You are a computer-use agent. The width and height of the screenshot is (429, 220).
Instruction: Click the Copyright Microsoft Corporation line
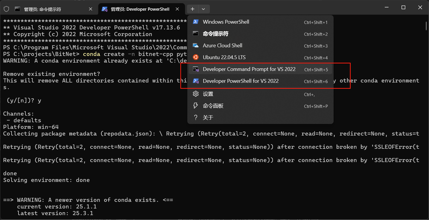pos(77,34)
